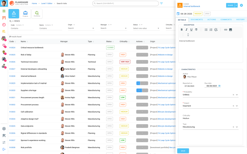This screenshot has width=247, height=154.
Task: Toggle bold formatting in the description editor
Action: tap(182, 30)
